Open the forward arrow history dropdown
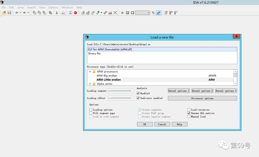This screenshot has height=157, width=259. [x=28, y=13]
